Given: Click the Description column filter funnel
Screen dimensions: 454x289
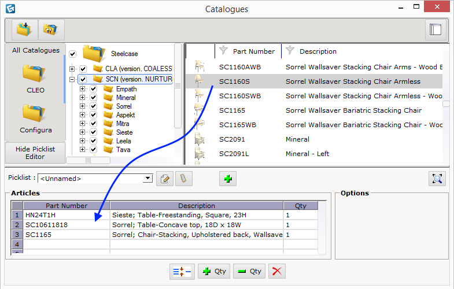Looking at the screenshot, I should tap(290, 51).
